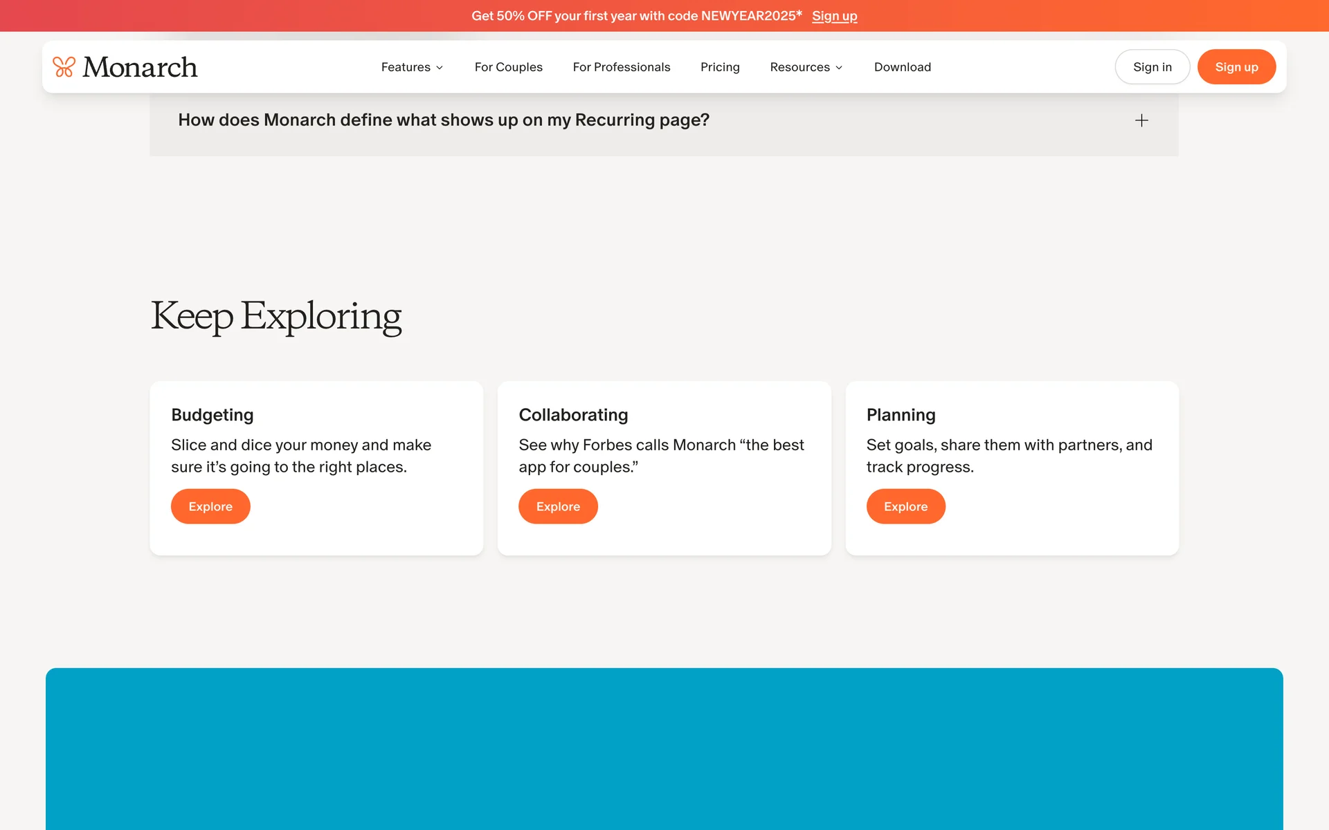The image size is (1329, 830).
Task: Select the Collaborating card heading
Action: (x=573, y=415)
